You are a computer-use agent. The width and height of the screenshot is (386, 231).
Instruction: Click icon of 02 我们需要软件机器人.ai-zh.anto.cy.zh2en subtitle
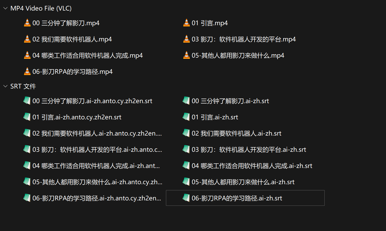27,133
